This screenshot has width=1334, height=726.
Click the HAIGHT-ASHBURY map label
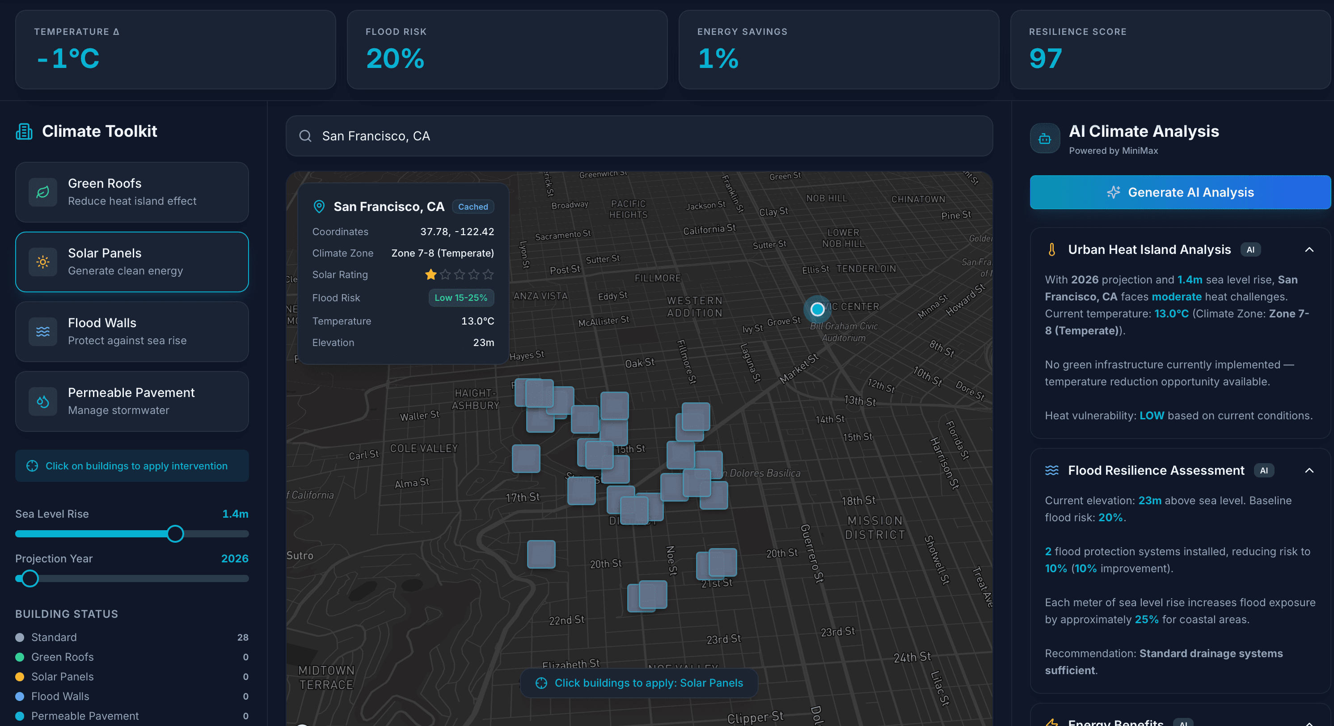click(475, 399)
